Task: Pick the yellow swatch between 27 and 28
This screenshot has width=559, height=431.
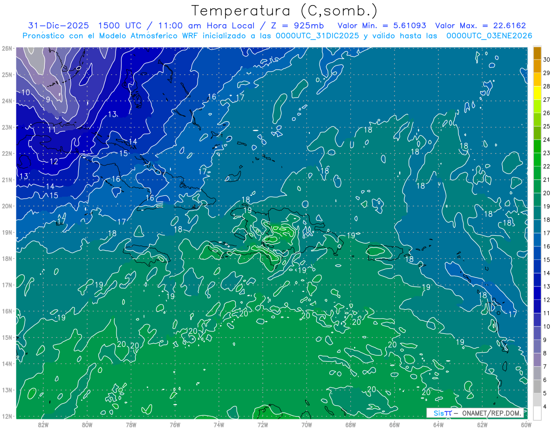Action: point(537,93)
